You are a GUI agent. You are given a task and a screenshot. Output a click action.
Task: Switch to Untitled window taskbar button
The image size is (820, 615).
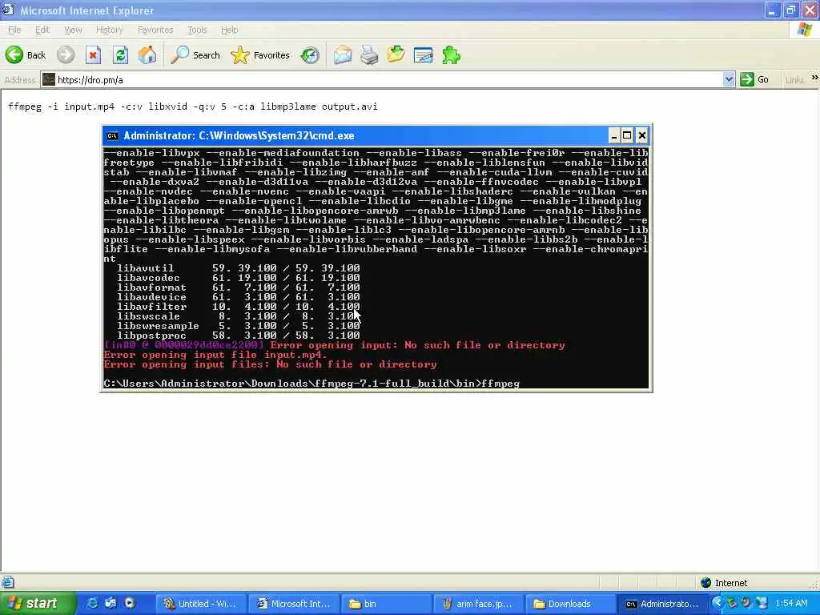[201, 604]
